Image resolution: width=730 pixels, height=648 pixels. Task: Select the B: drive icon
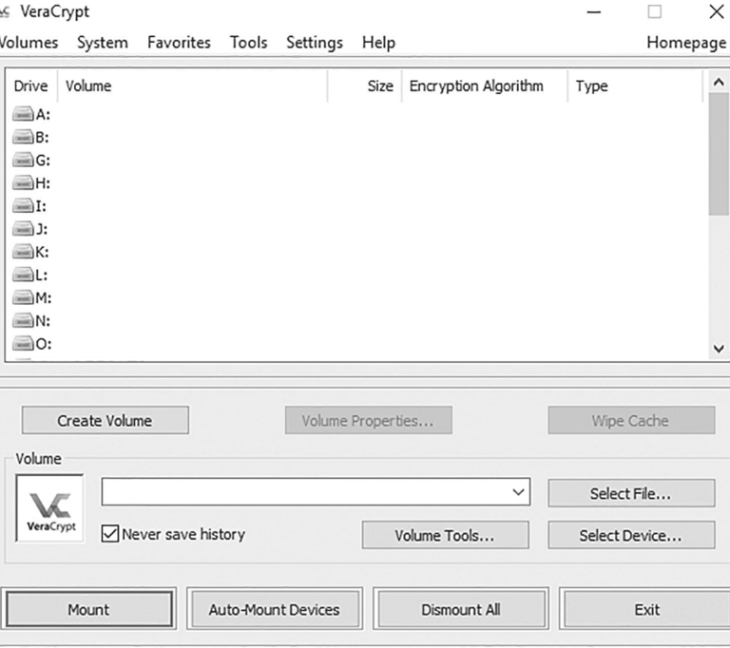[23, 137]
